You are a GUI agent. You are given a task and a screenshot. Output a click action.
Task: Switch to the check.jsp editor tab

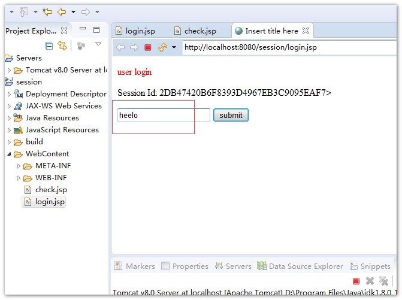[x=194, y=31]
